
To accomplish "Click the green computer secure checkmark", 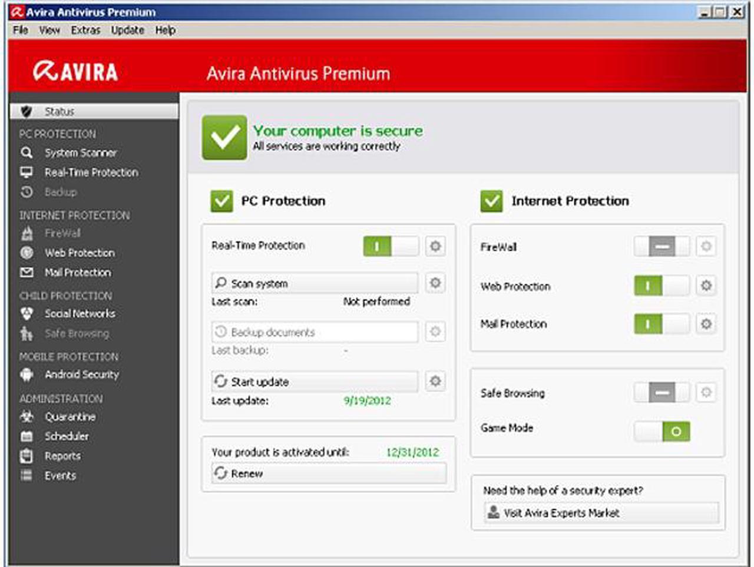I will point(224,138).
